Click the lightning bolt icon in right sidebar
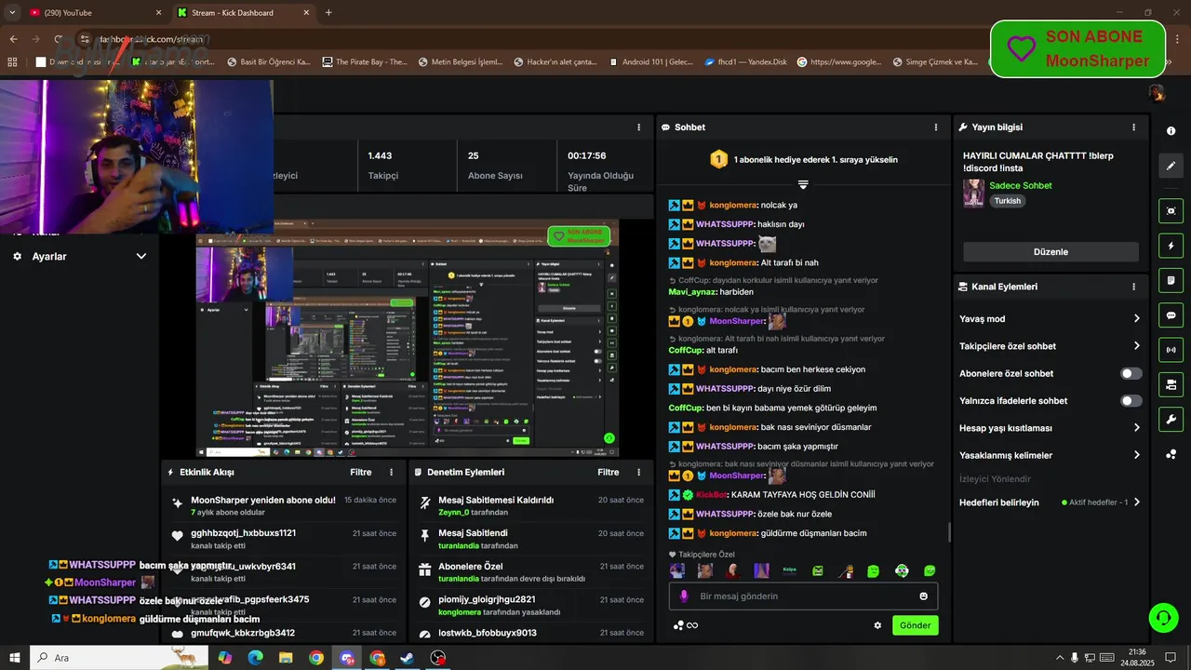The height and width of the screenshot is (670, 1191). [x=1171, y=246]
